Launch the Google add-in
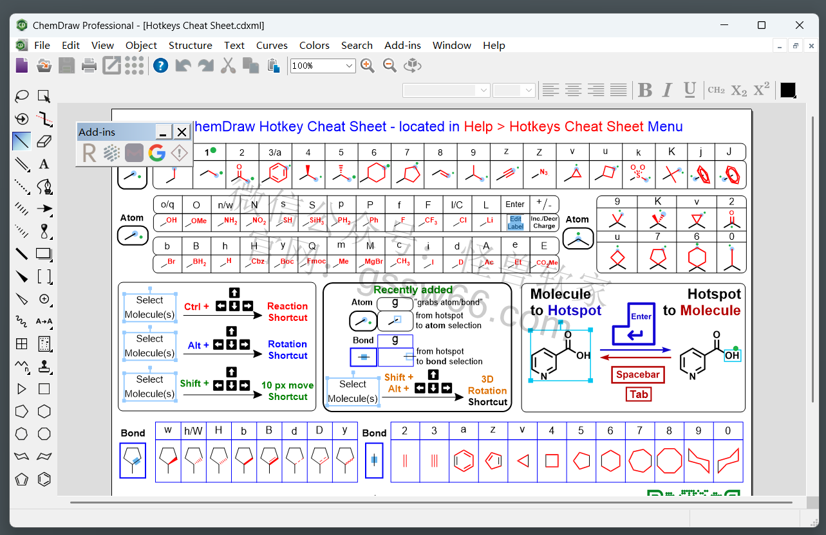Screen dimensions: 826x535 [x=156, y=152]
